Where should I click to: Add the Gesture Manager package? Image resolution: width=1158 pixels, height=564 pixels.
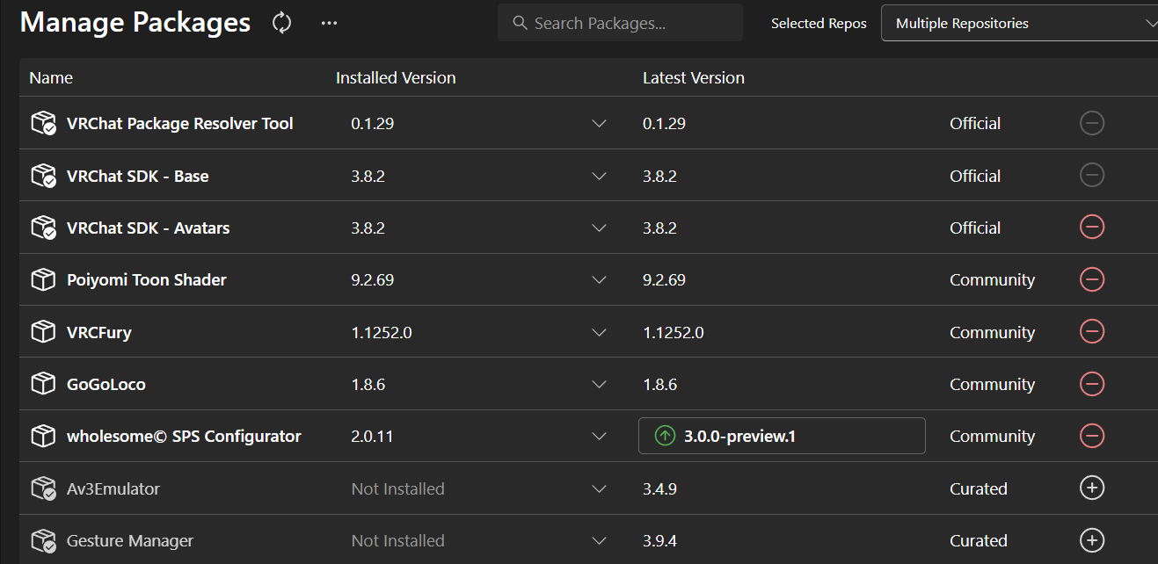[1091, 540]
